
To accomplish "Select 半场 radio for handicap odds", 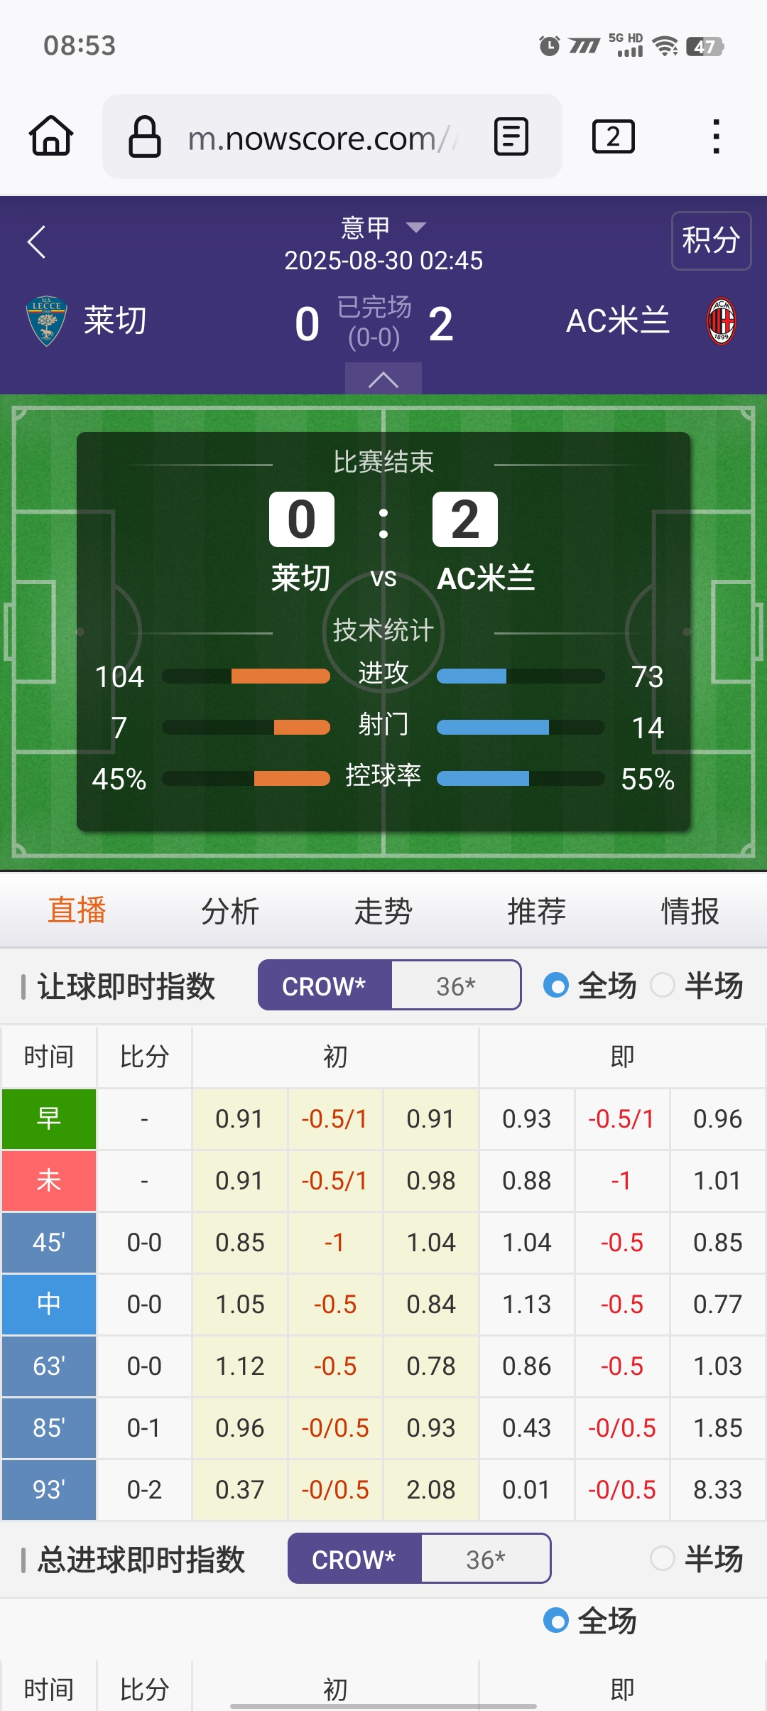I will pos(663,986).
